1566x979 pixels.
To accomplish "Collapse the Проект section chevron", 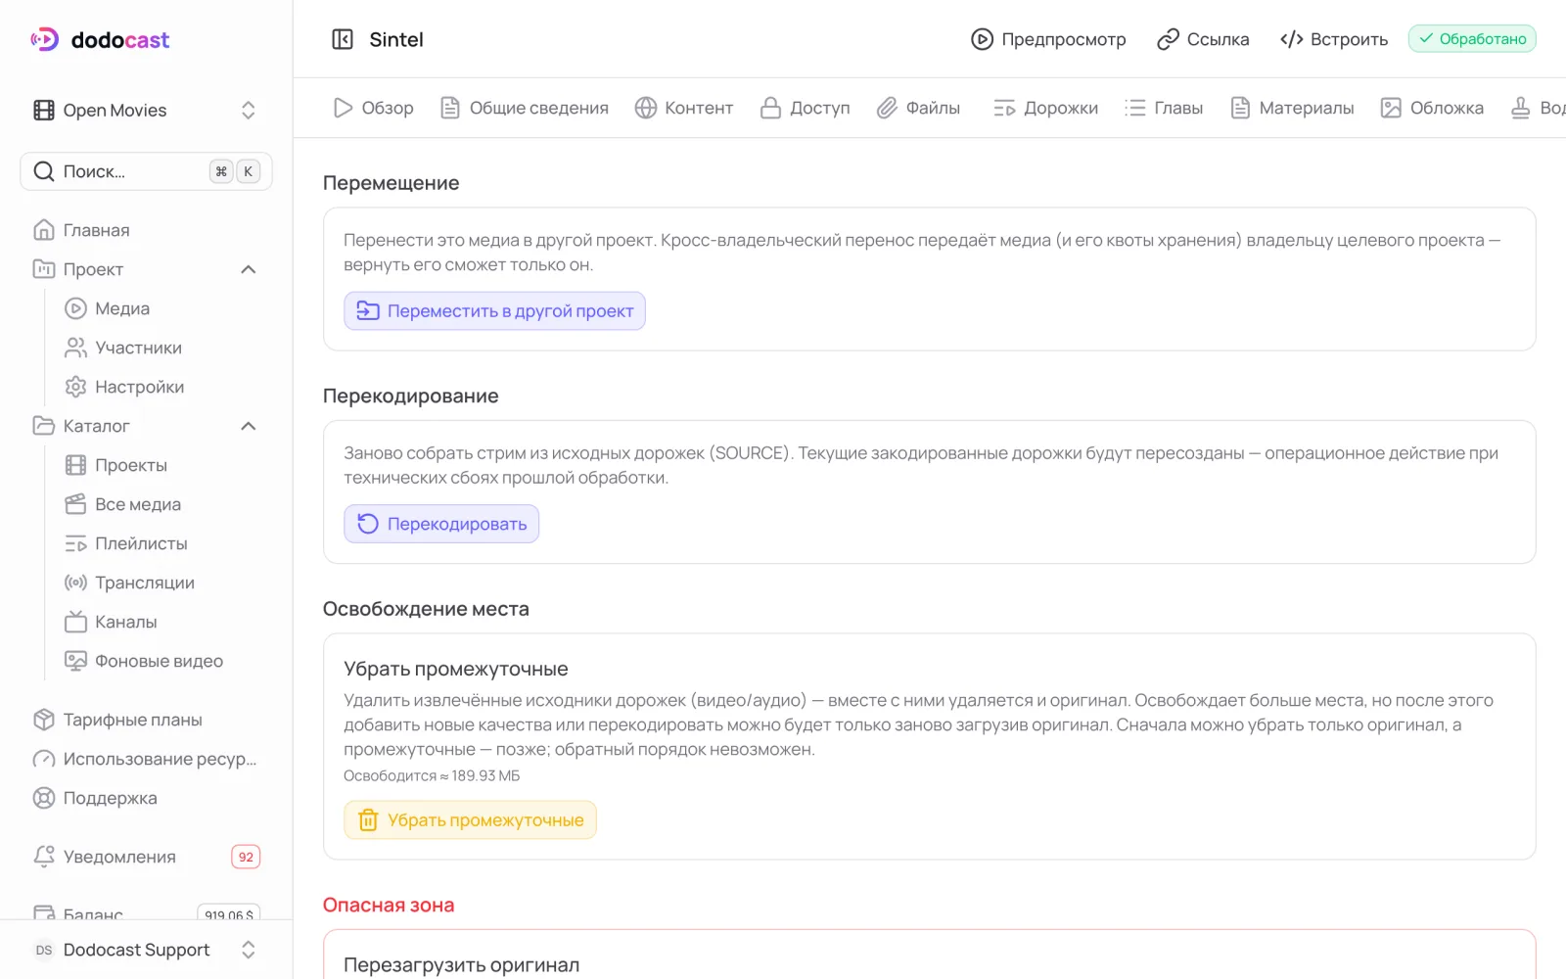I will [249, 269].
